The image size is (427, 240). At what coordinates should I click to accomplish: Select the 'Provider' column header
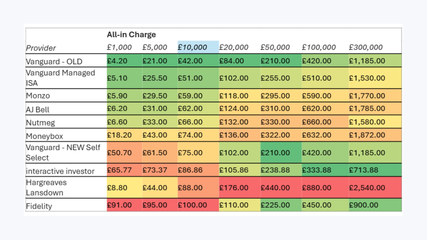[41, 48]
